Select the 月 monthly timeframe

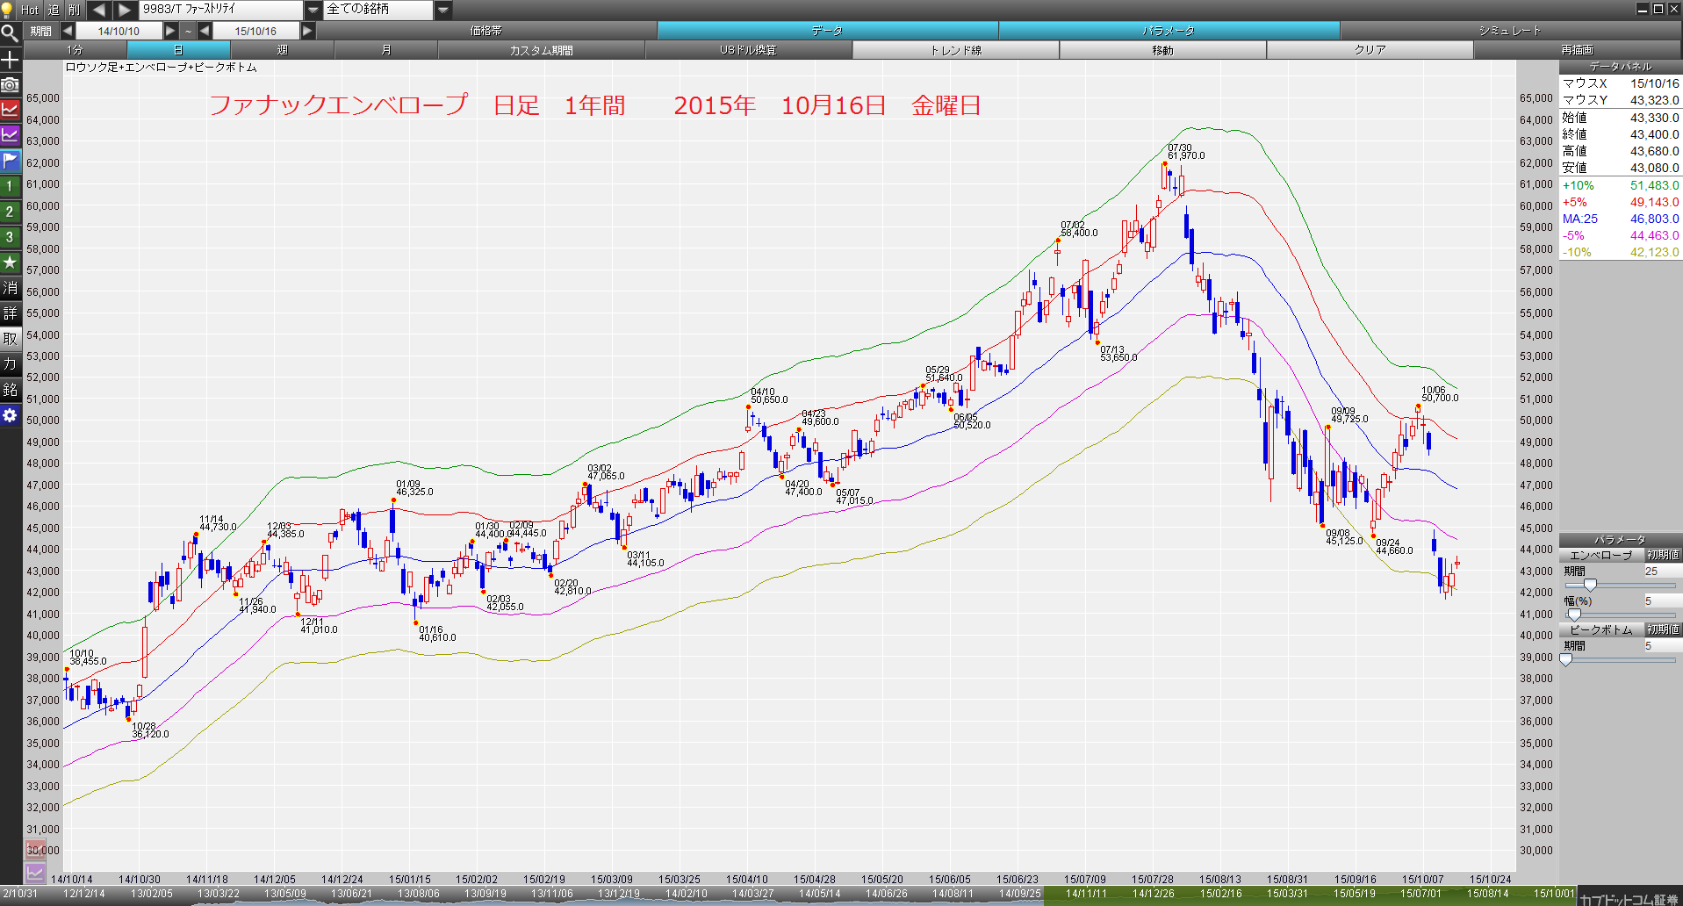pyautogui.click(x=385, y=50)
